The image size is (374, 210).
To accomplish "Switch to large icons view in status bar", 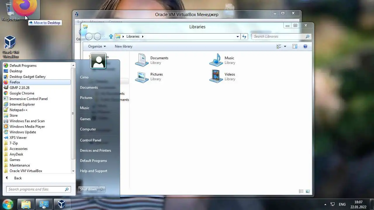I will 308,191.
